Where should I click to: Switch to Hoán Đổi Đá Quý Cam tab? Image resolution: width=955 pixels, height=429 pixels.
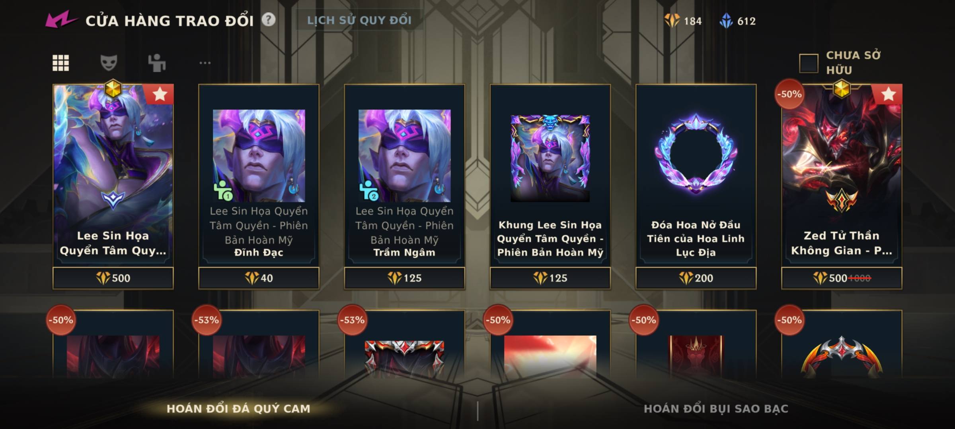[238, 409]
